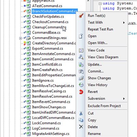This screenshot has width=137, height=137.
Task: Click the file icon of CommandBase.cs
Action: tap(28, 33)
